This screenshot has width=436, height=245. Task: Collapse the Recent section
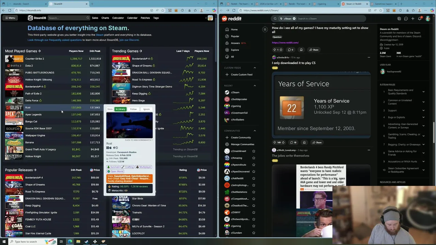(254, 86)
